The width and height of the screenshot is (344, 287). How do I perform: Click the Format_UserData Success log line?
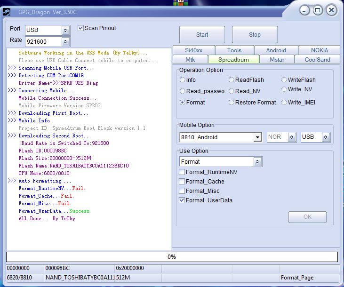55,211
